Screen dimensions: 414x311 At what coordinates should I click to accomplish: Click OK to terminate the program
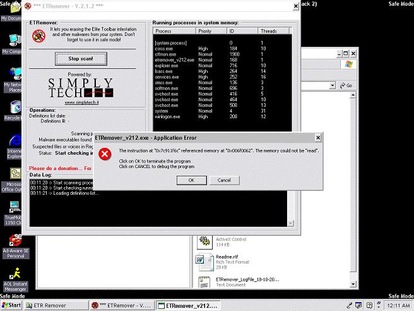tap(191, 180)
